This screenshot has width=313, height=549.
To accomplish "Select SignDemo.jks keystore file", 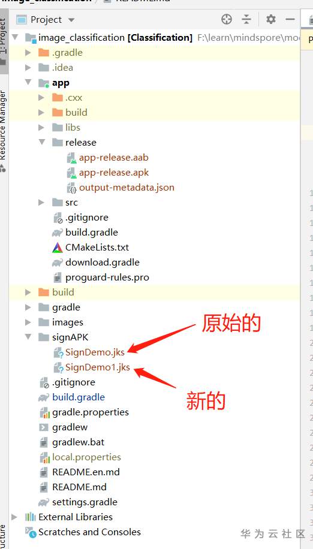I will point(95,352).
